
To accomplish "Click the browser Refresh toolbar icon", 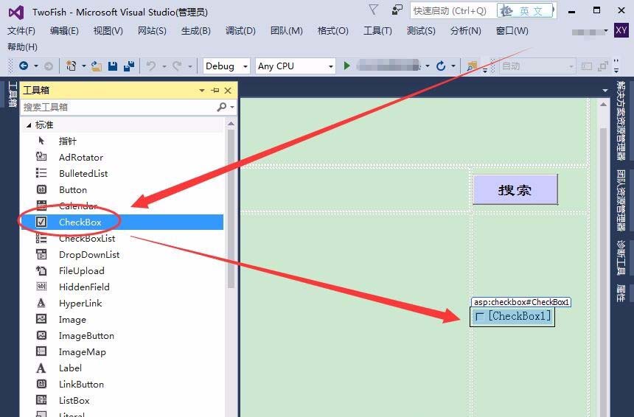I will [441, 66].
